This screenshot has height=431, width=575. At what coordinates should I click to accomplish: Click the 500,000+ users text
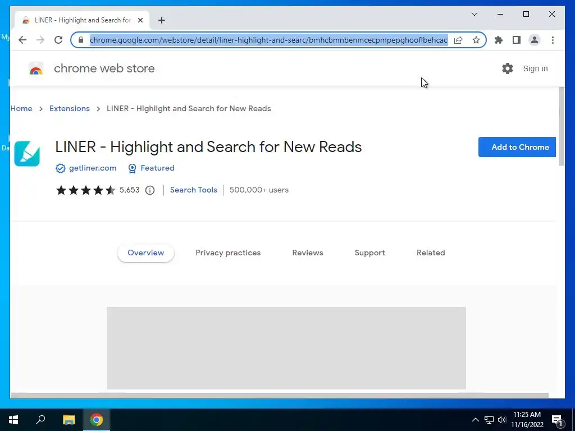pyautogui.click(x=259, y=190)
